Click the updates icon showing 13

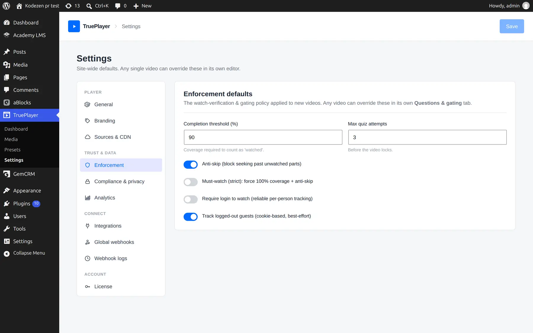68,6
